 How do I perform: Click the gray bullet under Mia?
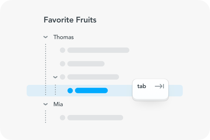coord(62,118)
